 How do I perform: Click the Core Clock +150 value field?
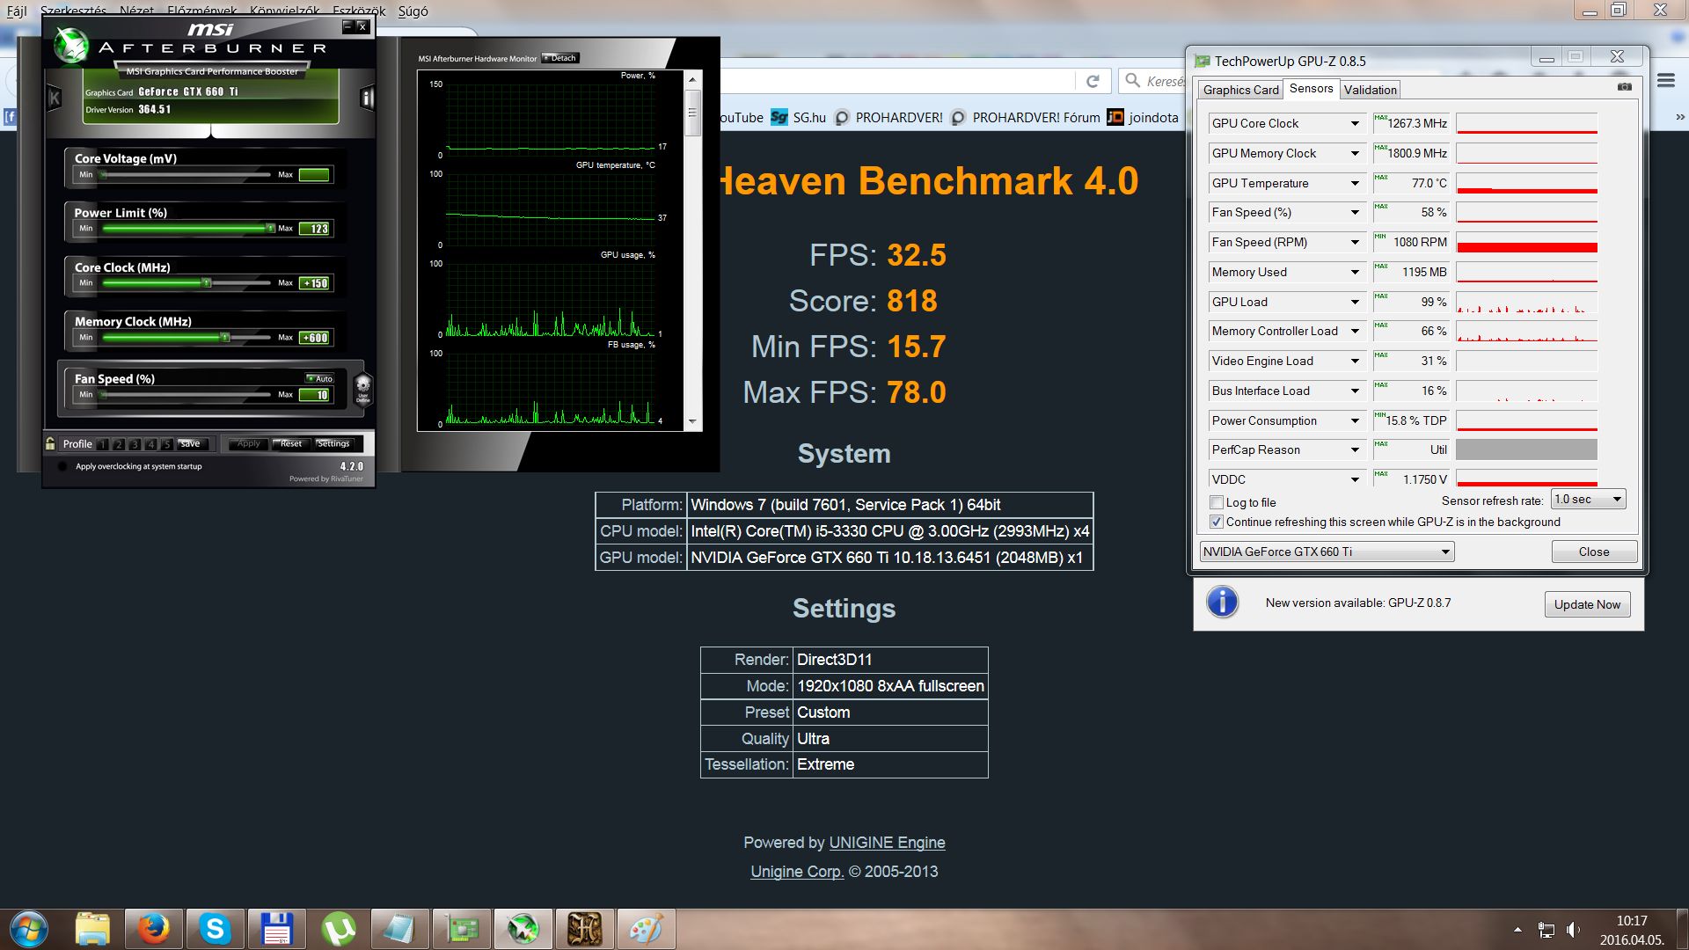[x=315, y=283]
